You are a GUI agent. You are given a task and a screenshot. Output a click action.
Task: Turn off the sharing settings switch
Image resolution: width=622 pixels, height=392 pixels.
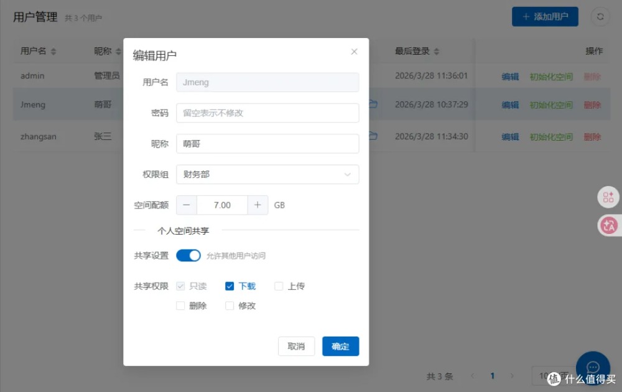[x=188, y=256]
